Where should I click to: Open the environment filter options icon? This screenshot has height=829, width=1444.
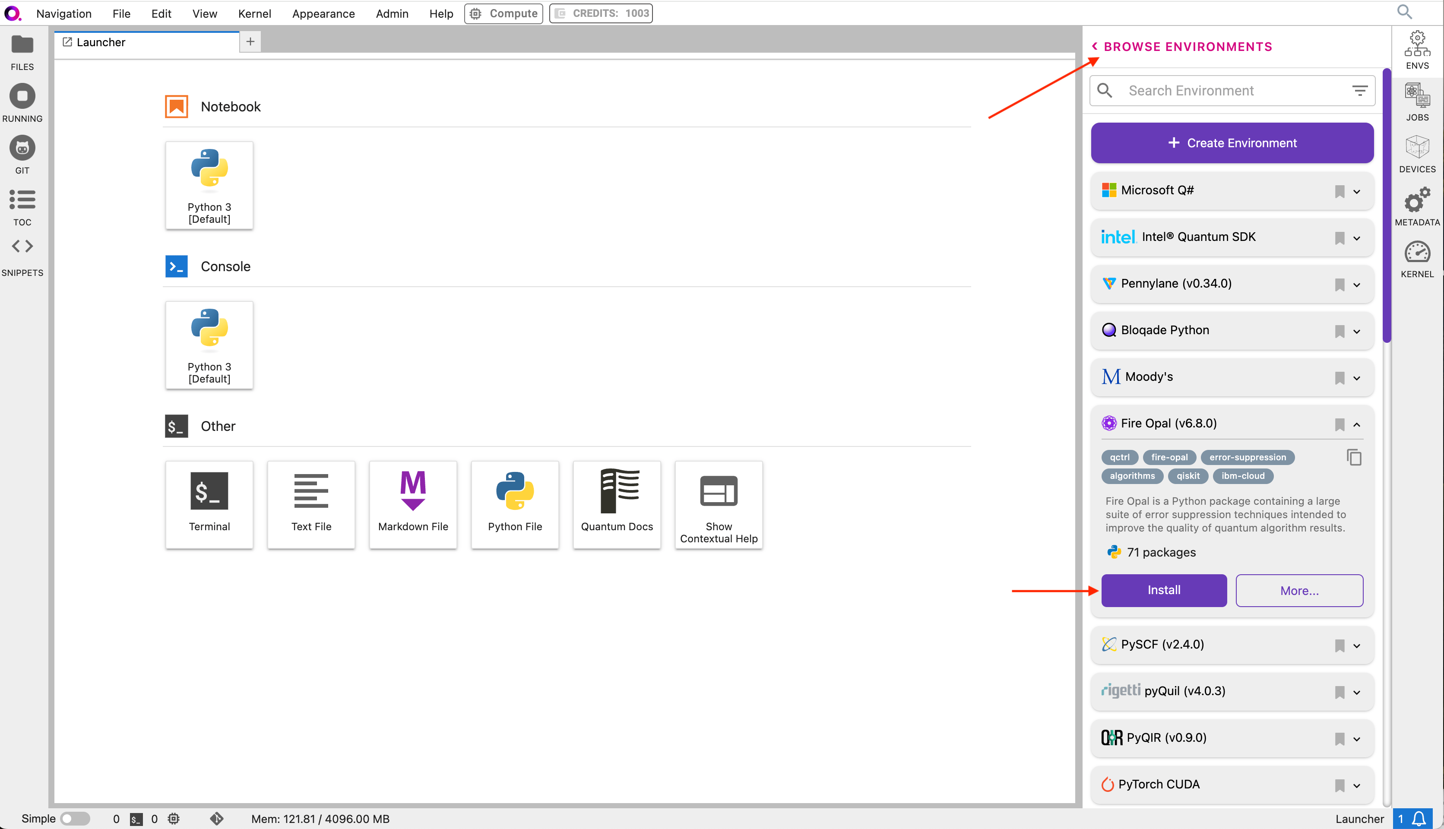click(1360, 91)
